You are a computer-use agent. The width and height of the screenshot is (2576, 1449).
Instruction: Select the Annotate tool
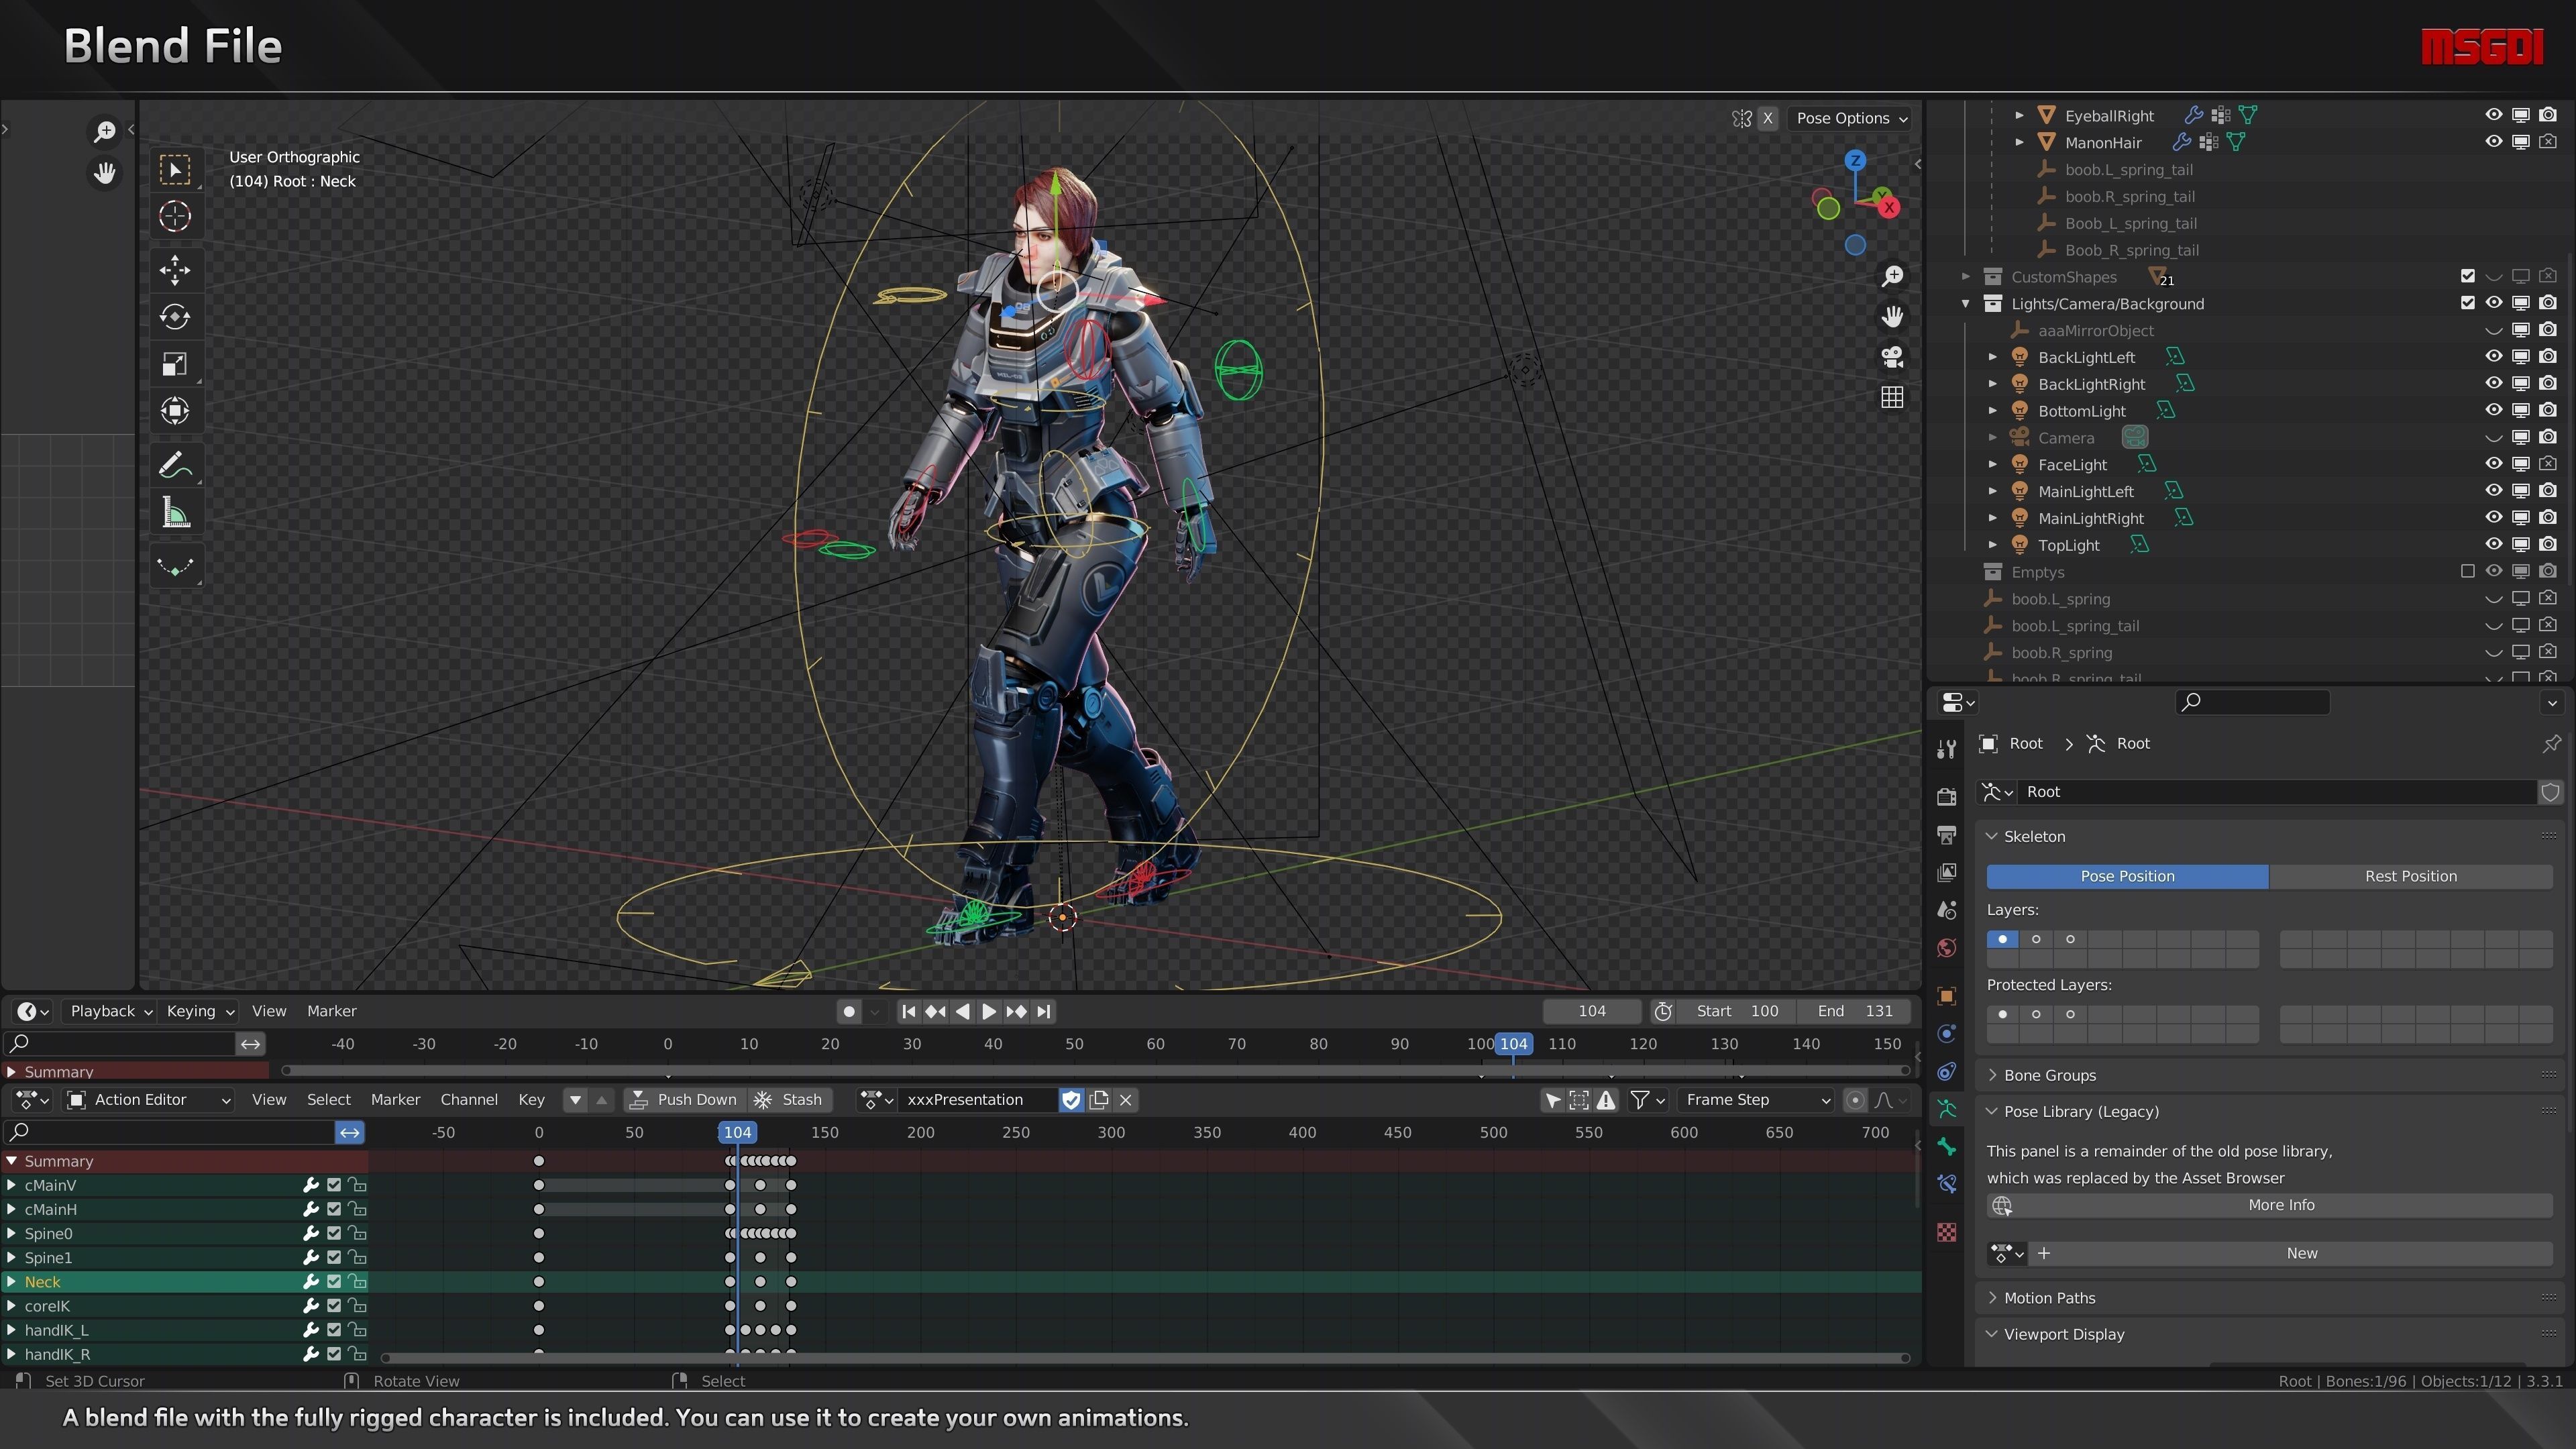tap(176, 466)
